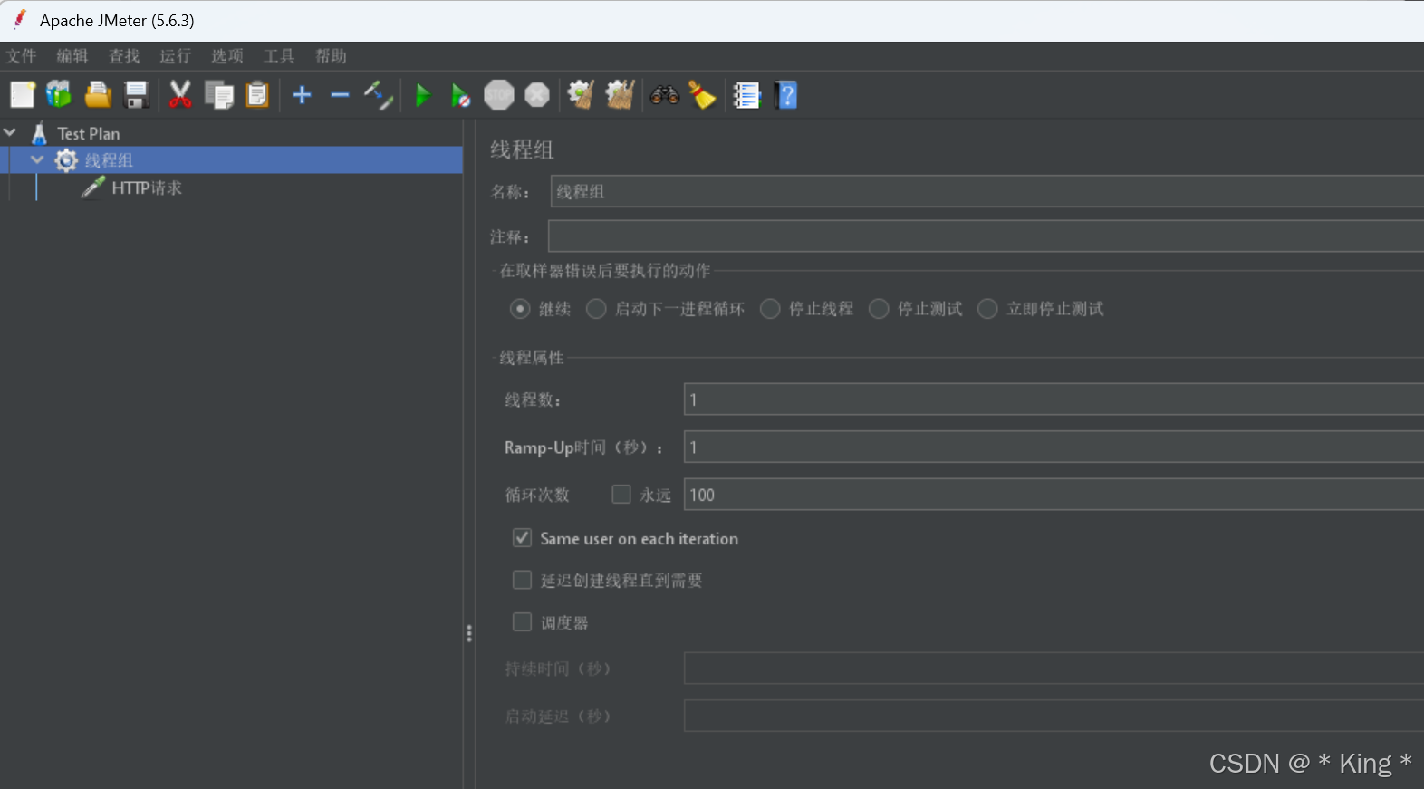Select the 停止测试 radio button
Screen dimensions: 1424x789
click(879, 309)
